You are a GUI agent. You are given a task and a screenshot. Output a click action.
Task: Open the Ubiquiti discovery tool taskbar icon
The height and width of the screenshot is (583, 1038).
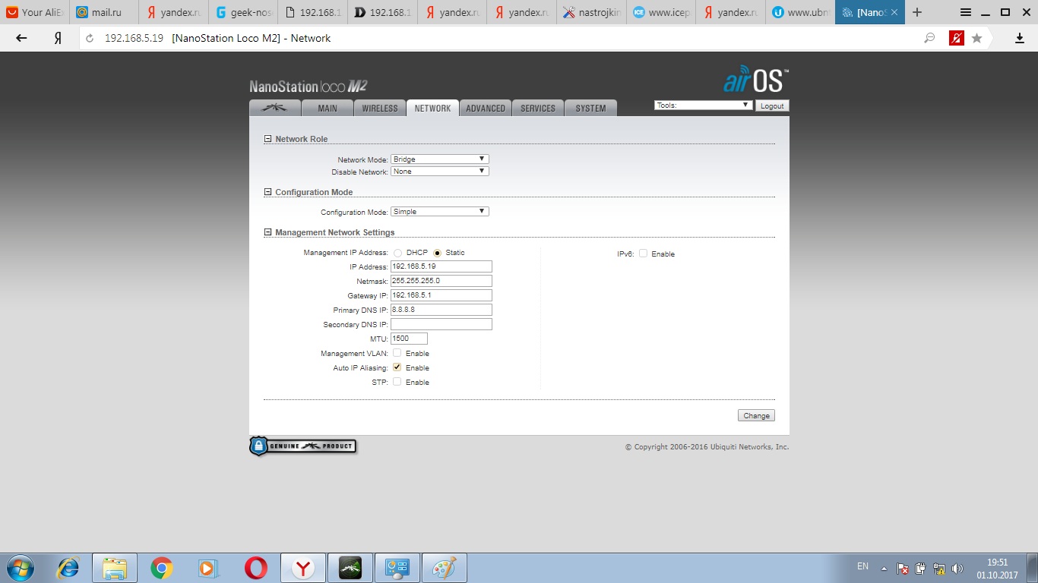(350, 568)
